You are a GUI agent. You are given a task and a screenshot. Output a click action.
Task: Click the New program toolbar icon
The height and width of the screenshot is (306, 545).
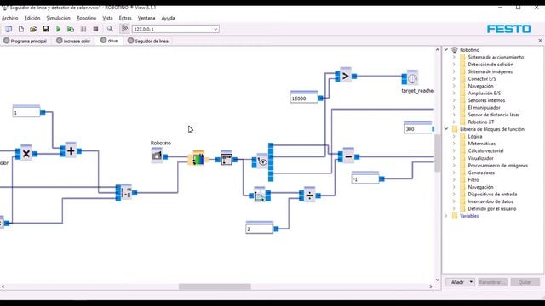20,29
